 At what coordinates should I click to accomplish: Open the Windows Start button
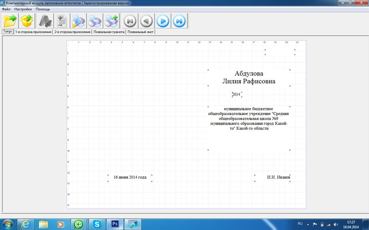[x=7, y=224]
